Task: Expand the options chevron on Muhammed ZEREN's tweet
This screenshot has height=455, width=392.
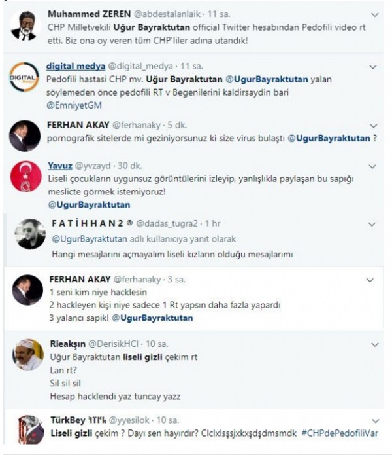Action: coord(374,14)
